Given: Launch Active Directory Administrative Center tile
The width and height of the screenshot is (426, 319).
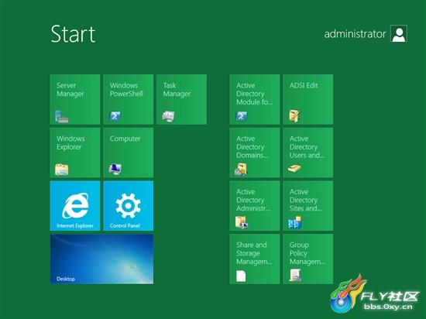Looking at the screenshot, I should click(255, 206).
